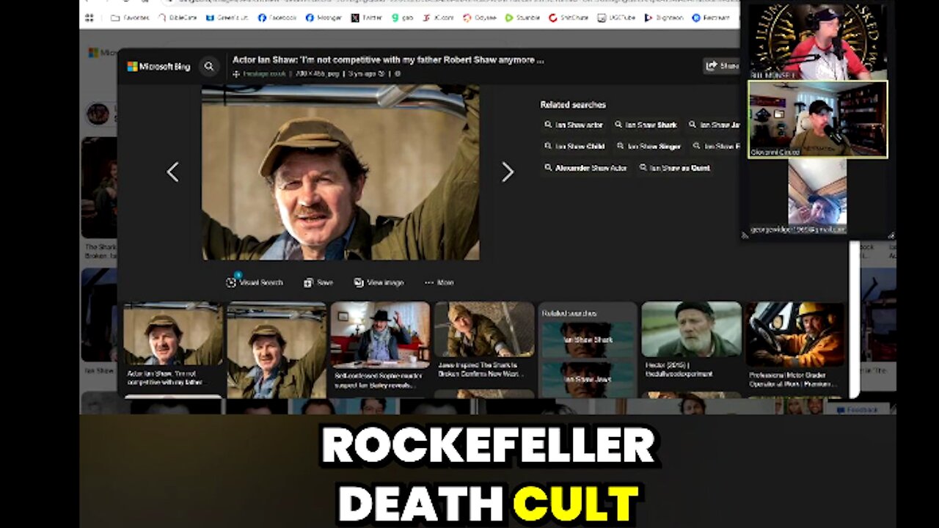The height and width of the screenshot is (528, 939).
Task: Open the browser apps grid icon
Action: (x=89, y=18)
